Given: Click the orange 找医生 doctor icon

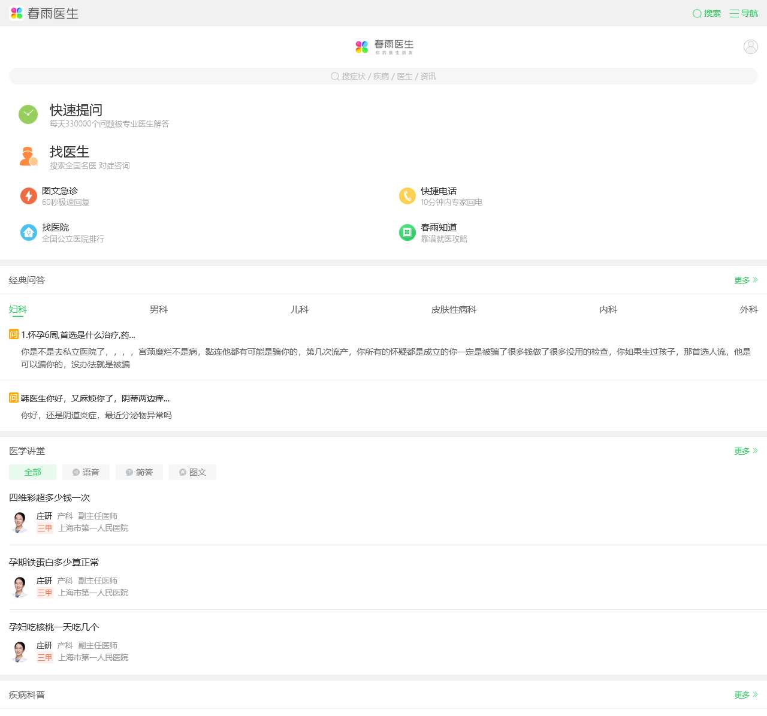Looking at the screenshot, I should tap(28, 156).
